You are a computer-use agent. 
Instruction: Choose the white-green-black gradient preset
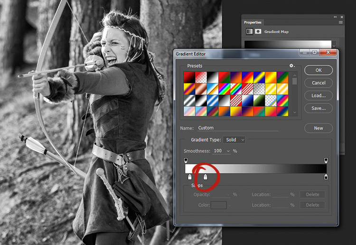259,100
